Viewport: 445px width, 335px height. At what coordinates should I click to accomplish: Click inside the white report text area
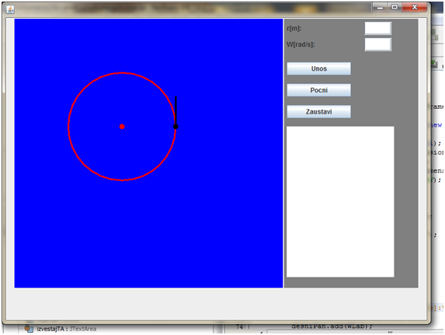pos(340,202)
